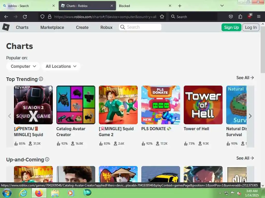The height and width of the screenshot is (198, 265).
Task: Close the 'roblox - Search' tab
Action: tap(54, 6)
